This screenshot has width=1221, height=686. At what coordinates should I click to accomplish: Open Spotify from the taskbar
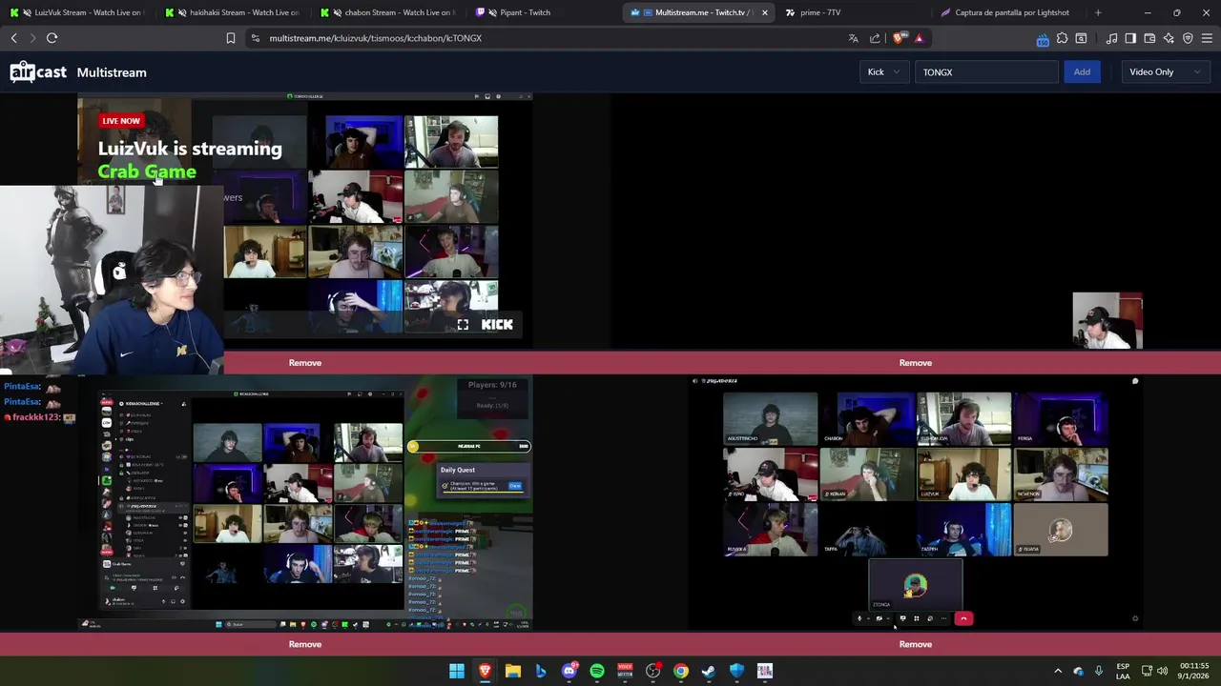point(597,671)
